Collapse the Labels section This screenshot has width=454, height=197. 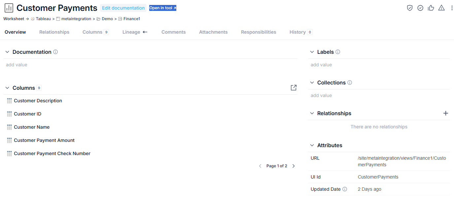312,52
